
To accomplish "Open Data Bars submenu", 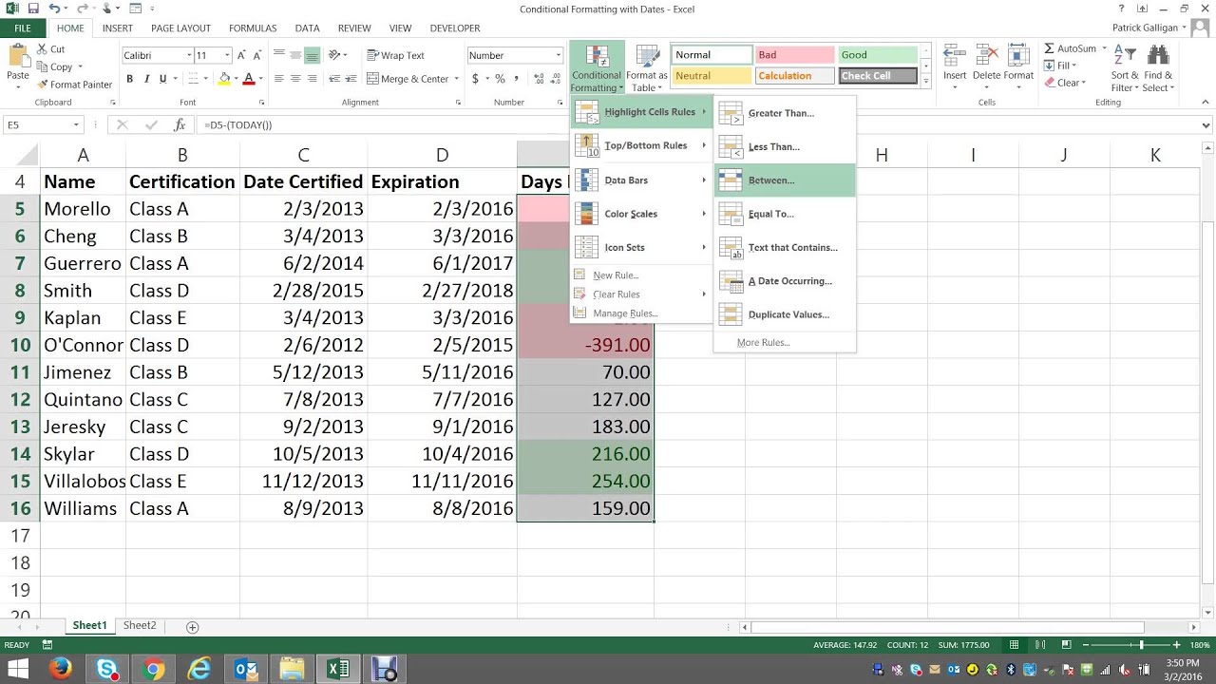I will 641,180.
